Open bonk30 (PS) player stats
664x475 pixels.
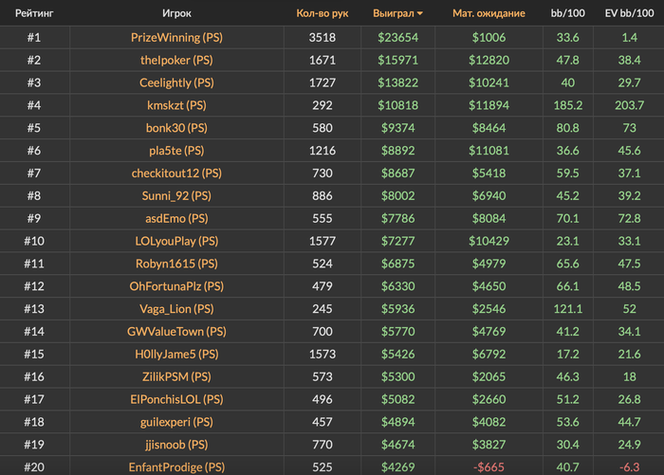[x=176, y=128]
